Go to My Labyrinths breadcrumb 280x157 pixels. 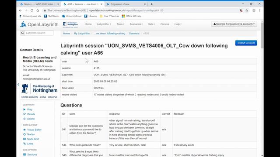(x=82, y=34)
